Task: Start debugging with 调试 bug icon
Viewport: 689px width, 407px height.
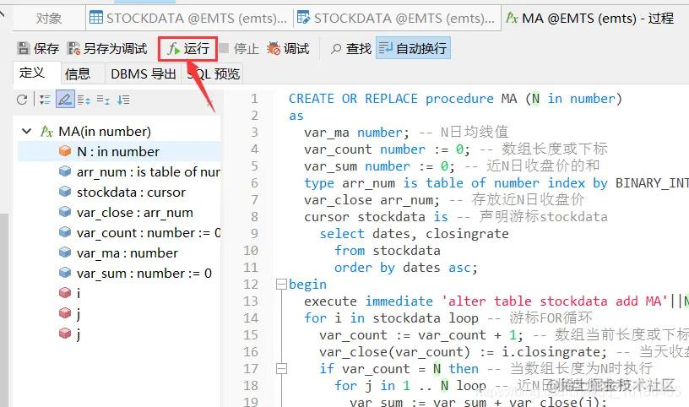Action: pos(288,48)
